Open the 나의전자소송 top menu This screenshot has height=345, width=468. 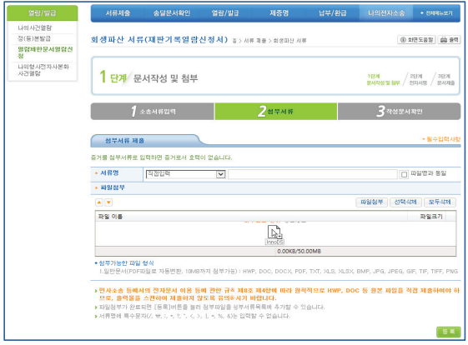(x=386, y=13)
